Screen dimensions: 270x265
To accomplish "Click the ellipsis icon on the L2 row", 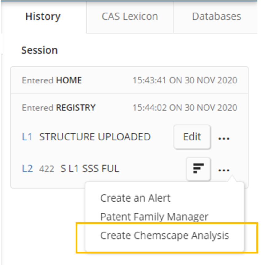I will pos(224,170).
